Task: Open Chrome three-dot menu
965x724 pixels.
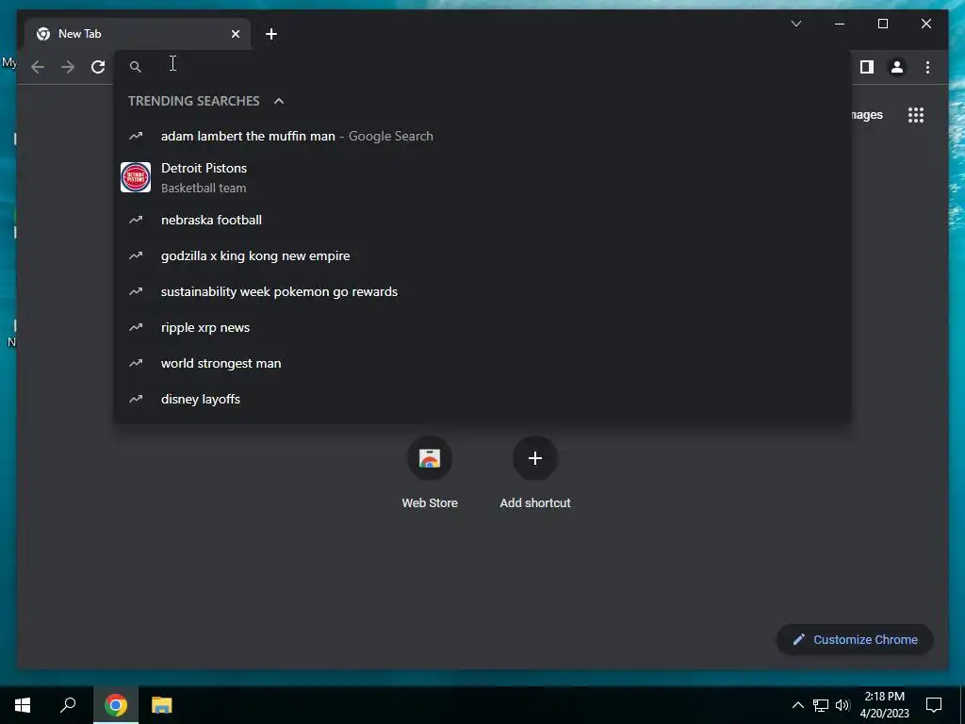Action: tap(927, 67)
